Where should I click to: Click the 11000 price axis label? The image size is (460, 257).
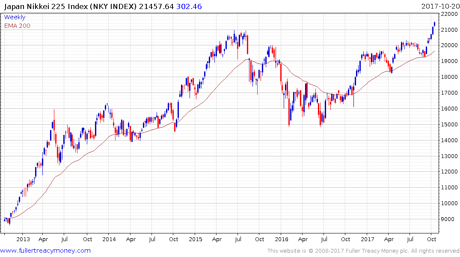pos(449,187)
